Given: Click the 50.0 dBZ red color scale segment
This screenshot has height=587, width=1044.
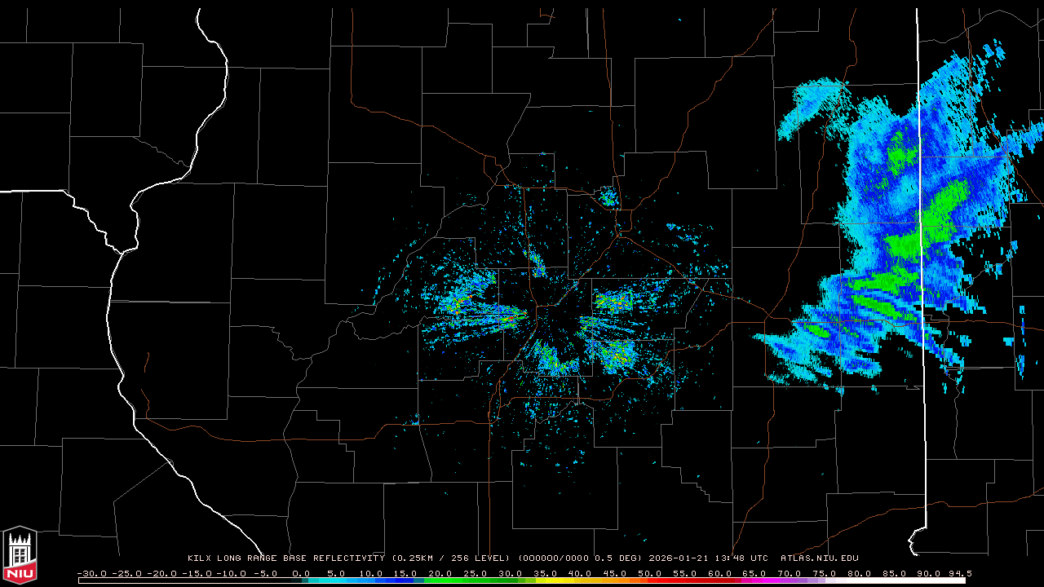Looking at the screenshot, I should [651, 580].
